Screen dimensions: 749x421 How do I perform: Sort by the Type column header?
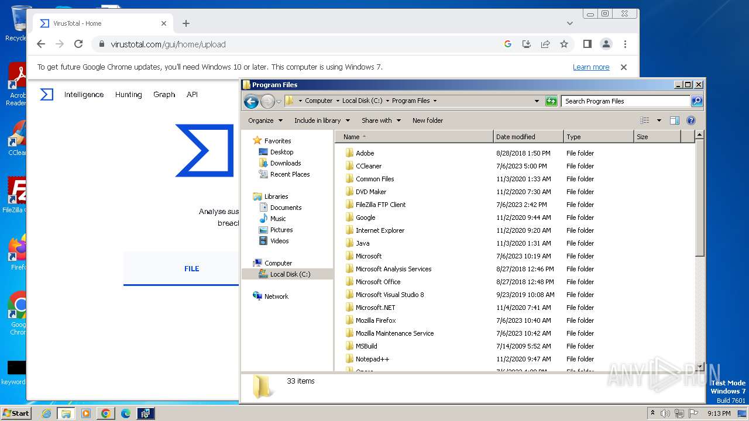click(599, 137)
